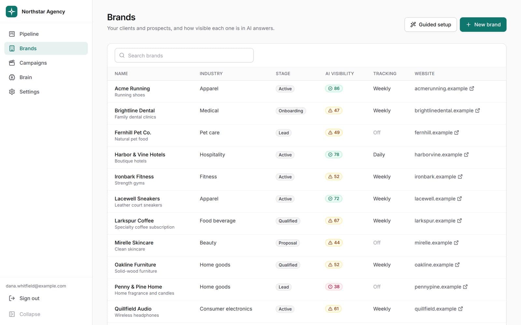Viewport: 521px width, 325px height.
Task: Click the red visibility score 38 badge
Action: tap(334, 287)
